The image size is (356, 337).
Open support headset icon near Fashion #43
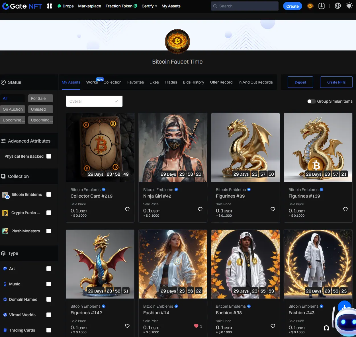(x=326, y=328)
